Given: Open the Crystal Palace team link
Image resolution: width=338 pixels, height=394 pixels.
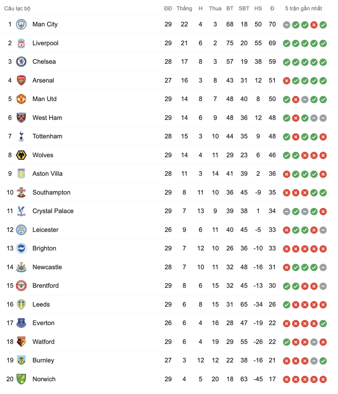Looking at the screenshot, I should point(53,211).
